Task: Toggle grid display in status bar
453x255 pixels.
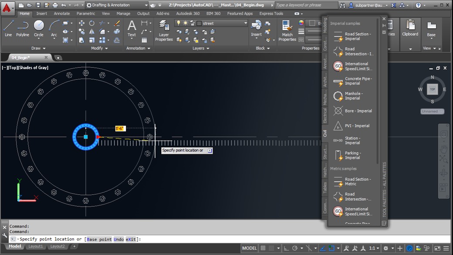Action: pos(264,248)
